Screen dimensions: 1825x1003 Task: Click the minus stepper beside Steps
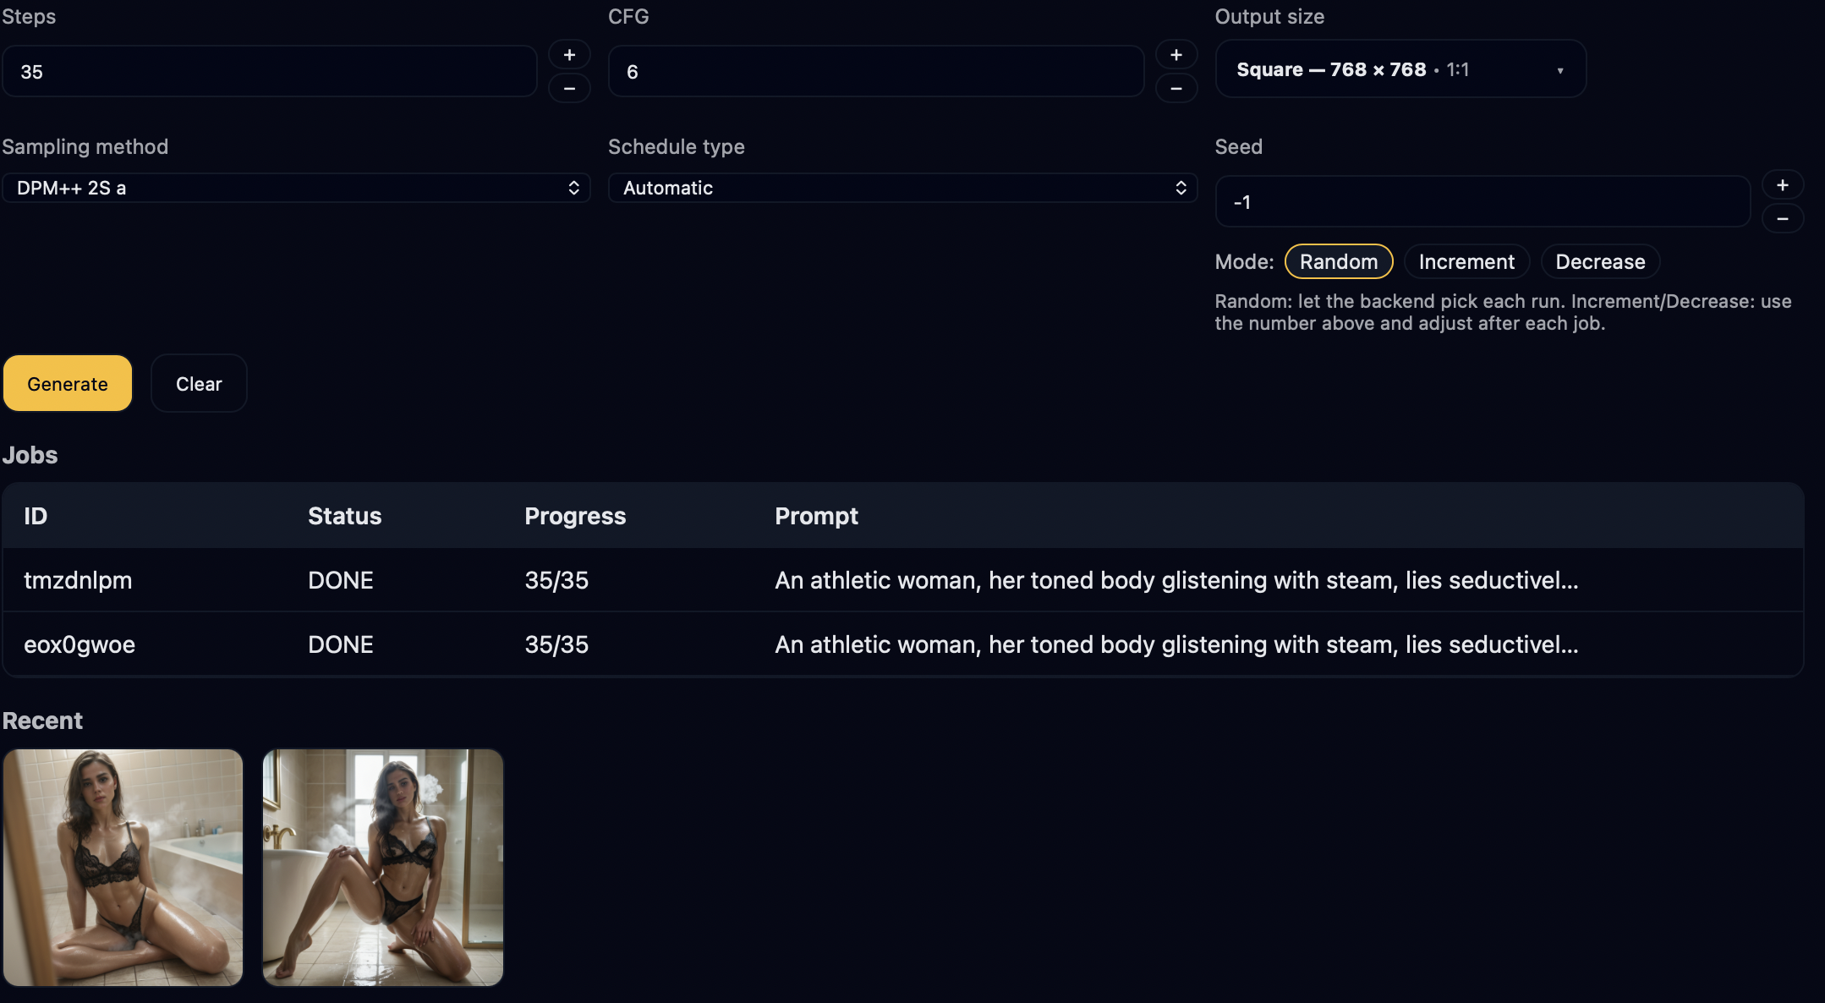coord(569,89)
